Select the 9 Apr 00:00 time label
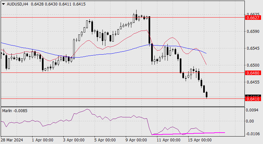This screenshot has height=144, width=263. coord(136,140)
